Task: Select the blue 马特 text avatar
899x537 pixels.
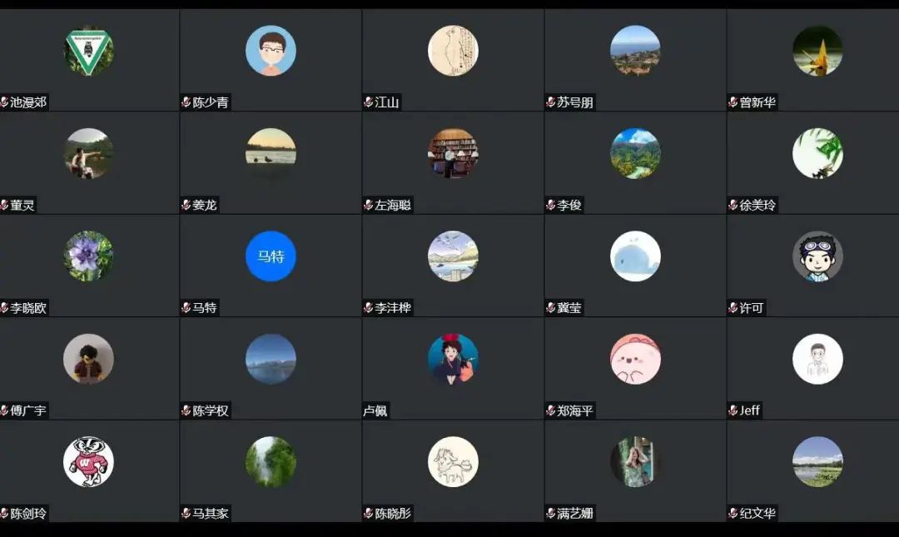Action: [x=271, y=256]
